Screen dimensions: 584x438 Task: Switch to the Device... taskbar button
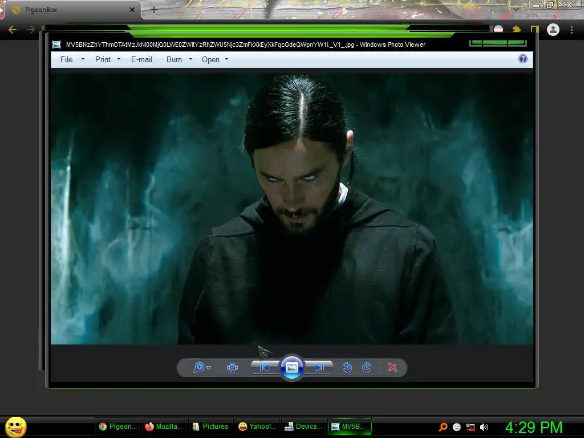click(303, 427)
